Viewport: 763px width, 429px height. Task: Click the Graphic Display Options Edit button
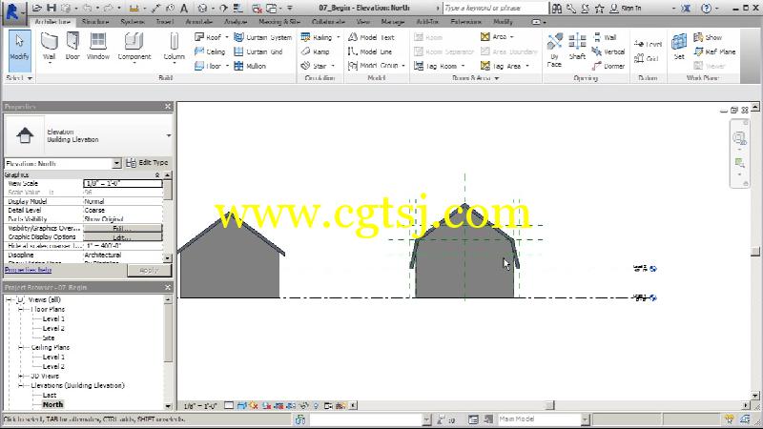click(123, 236)
